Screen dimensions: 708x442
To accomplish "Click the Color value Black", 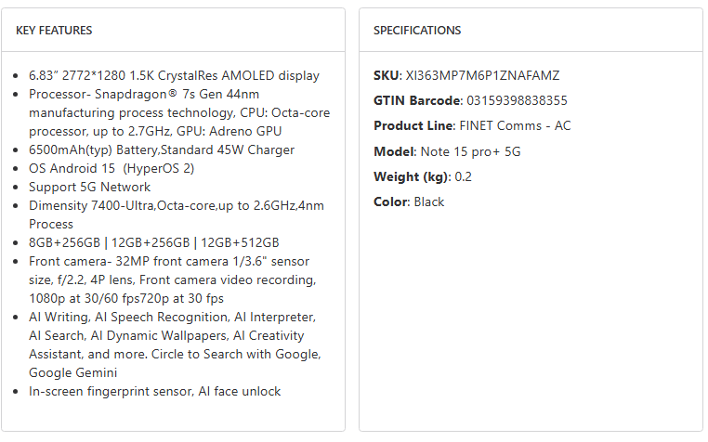I will 429,201.
